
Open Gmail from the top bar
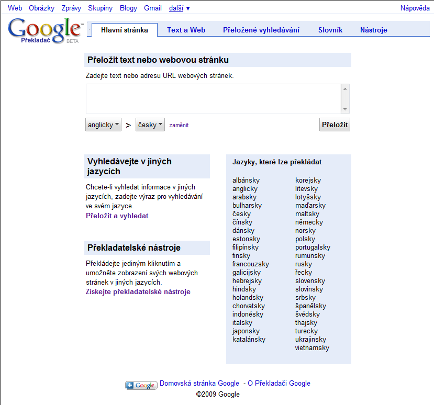pyautogui.click(x=153, y=8)
